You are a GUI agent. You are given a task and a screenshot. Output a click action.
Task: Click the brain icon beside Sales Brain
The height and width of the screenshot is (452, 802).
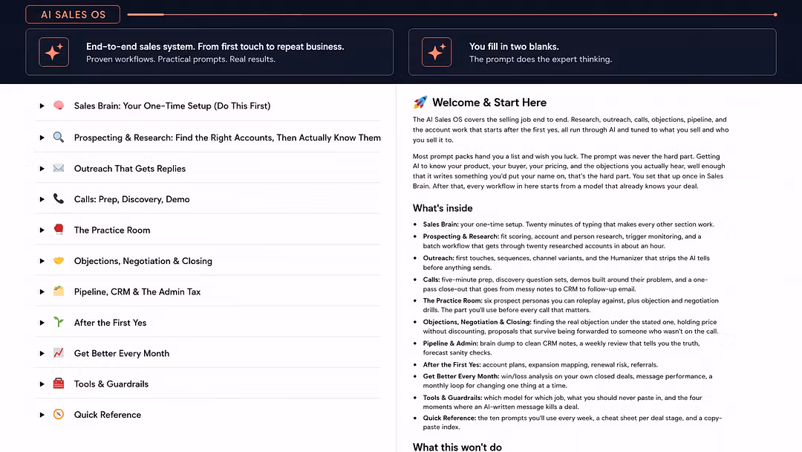[59, 106]
